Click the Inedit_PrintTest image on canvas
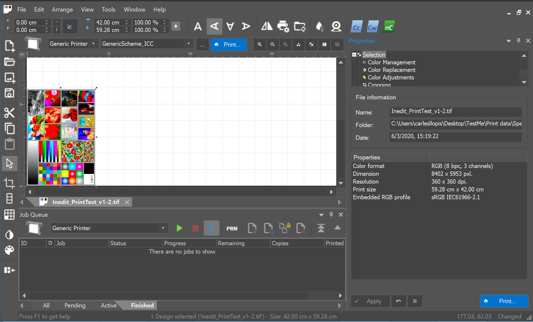The image size is (533, 322). point(61,137)
